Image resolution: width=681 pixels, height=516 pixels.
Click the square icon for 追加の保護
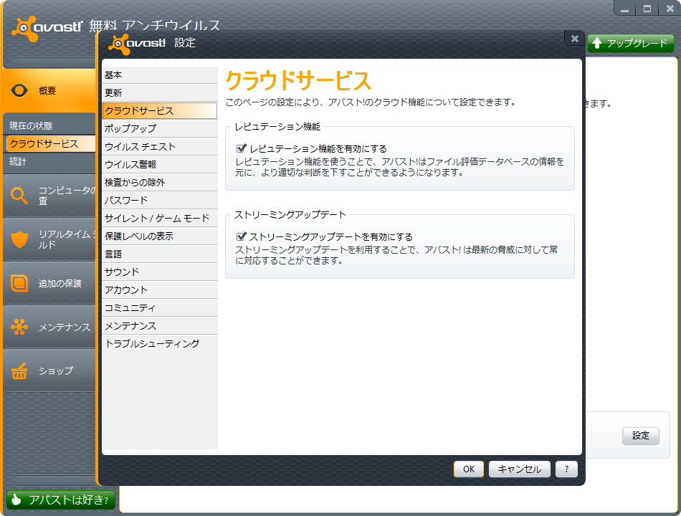pos(19,283)
